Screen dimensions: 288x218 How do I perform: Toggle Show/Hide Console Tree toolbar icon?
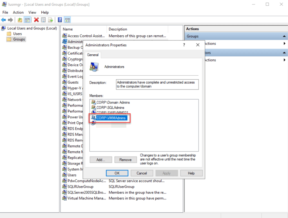click(x=27, y=20)
